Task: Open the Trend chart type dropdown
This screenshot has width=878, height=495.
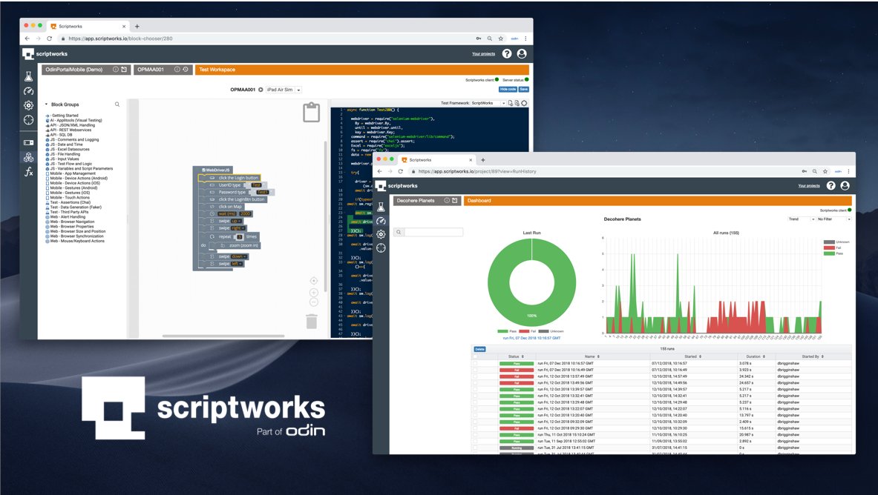Action: click(801, 219)
